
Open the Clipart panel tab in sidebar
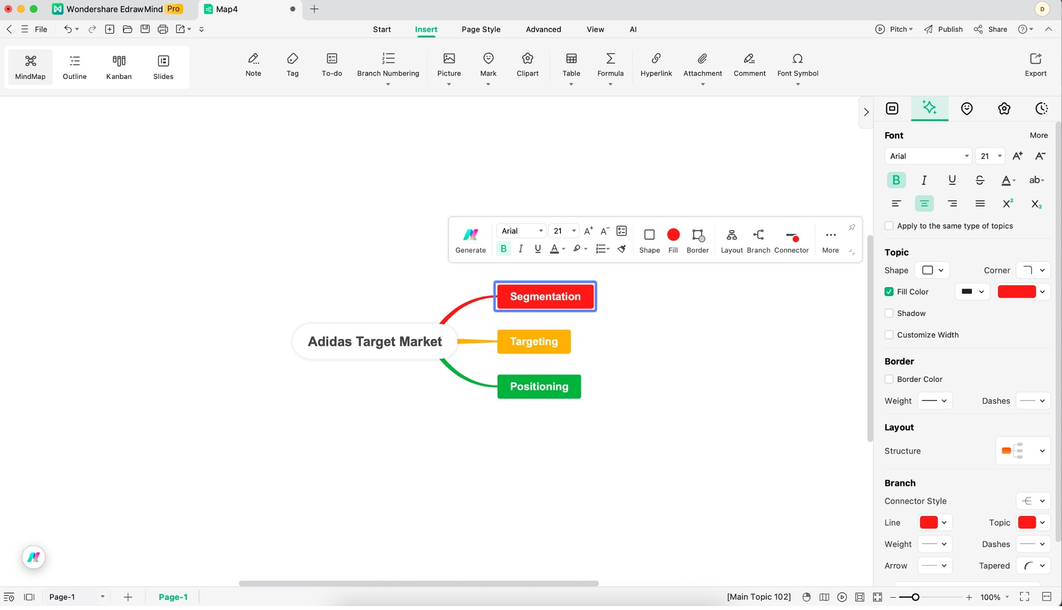(x=1004, y=108)
